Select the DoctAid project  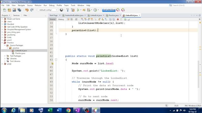(10, 24)
